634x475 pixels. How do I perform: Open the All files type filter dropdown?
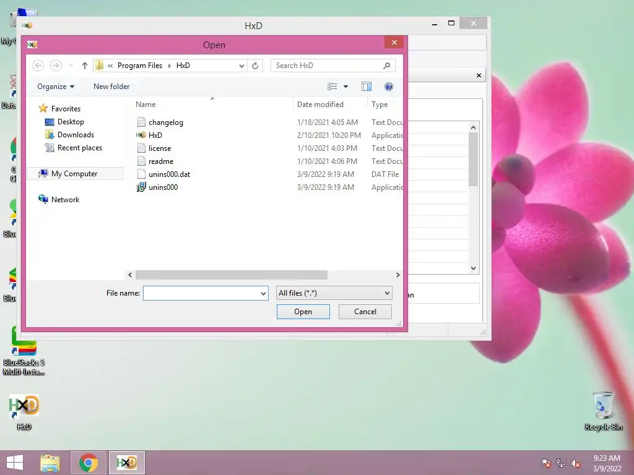[x=334, y=293]
